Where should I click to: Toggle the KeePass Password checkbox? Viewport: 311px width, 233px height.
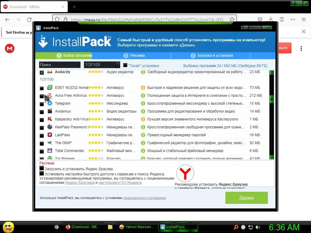point(42,128)
